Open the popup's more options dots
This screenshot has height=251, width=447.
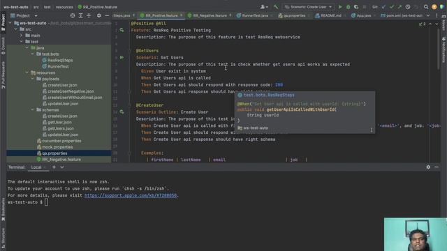pyautogui.click(x=371, y=130)
